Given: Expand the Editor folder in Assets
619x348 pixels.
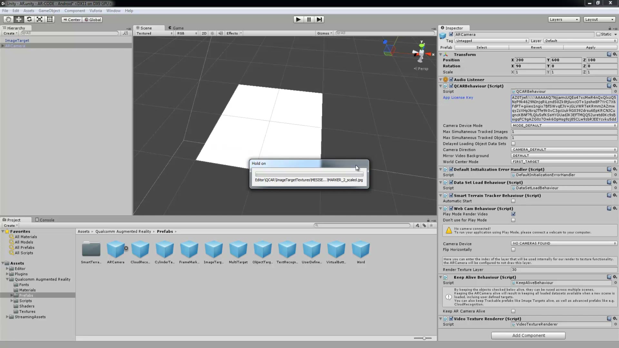Looking at the screenshot, I should (x=7, y=268).
